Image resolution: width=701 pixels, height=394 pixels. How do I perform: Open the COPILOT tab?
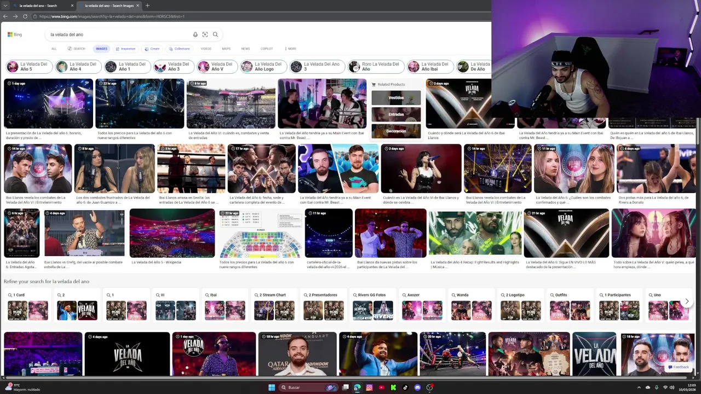267,49
